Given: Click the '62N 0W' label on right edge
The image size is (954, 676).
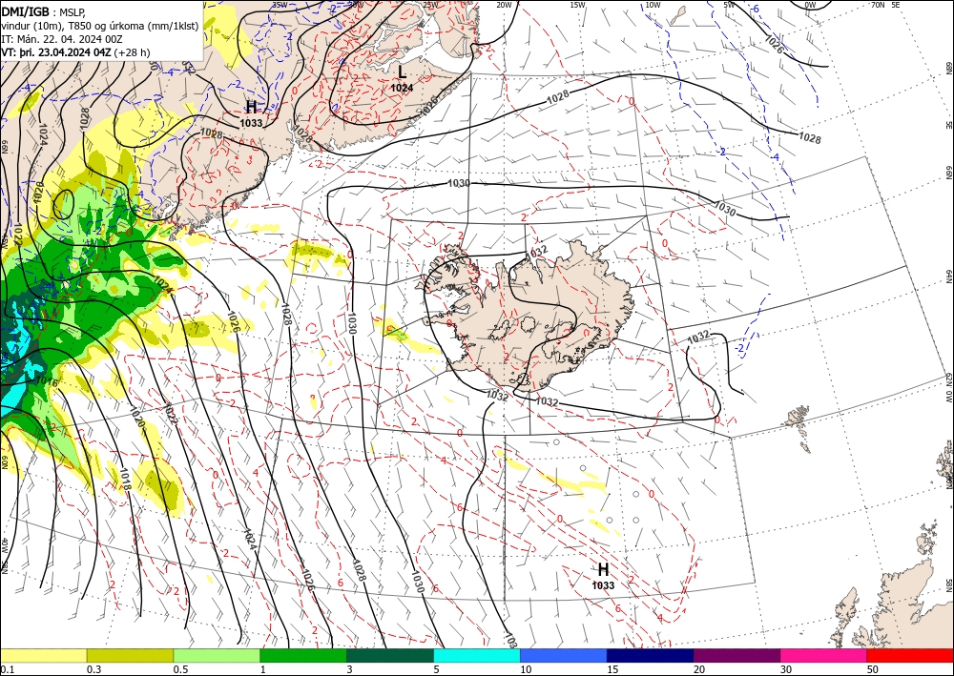Looking at the screenshot, I should 949,388.
